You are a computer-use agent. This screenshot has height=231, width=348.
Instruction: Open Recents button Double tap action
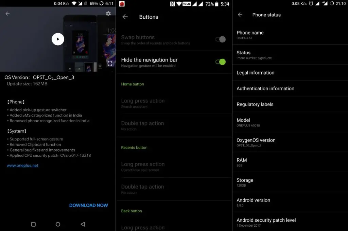pyautogui.click(x=174, y=189)
